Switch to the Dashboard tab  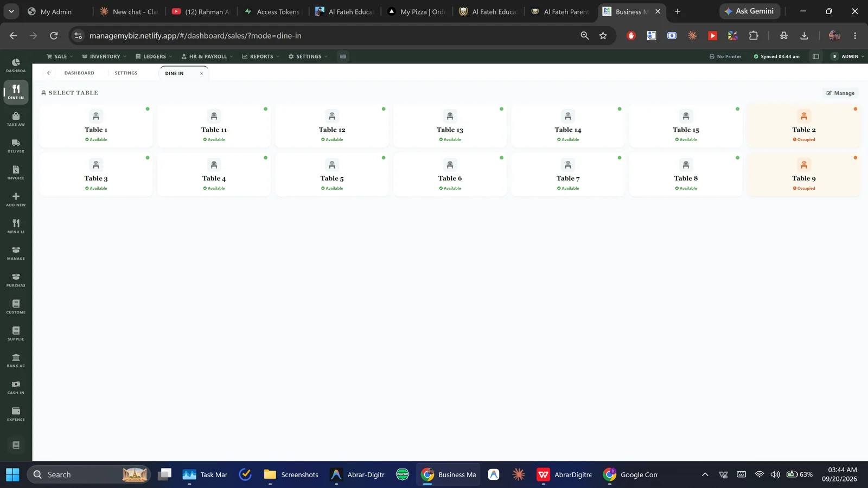[79, 73]
